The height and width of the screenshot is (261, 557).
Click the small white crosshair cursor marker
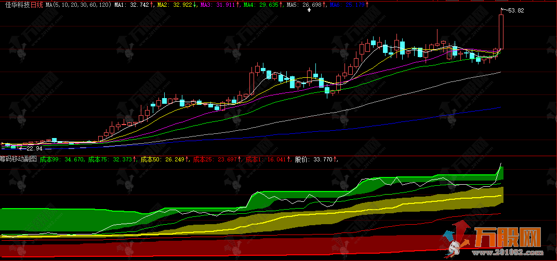pos(309,9)
